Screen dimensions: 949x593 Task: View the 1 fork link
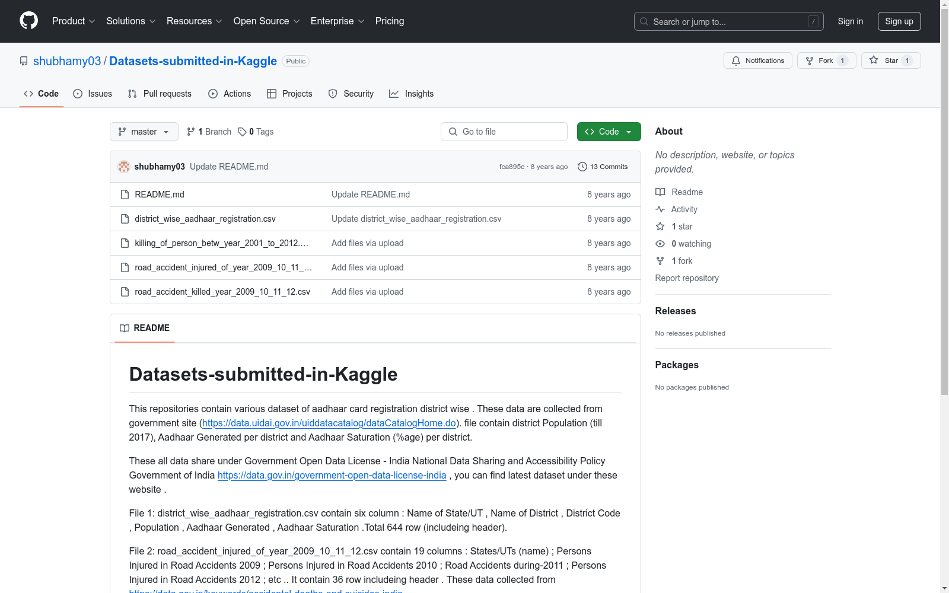(674, 261)
